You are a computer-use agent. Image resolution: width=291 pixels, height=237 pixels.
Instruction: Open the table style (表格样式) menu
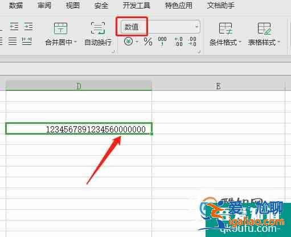[x=264, y=34]
